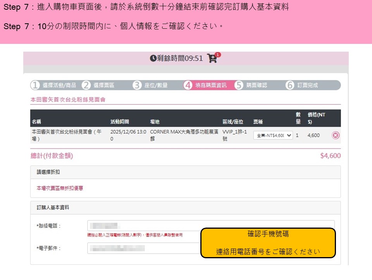372x280 pixels.
Task: Remove the ticket with the red X icon
Action: [336, 135]
